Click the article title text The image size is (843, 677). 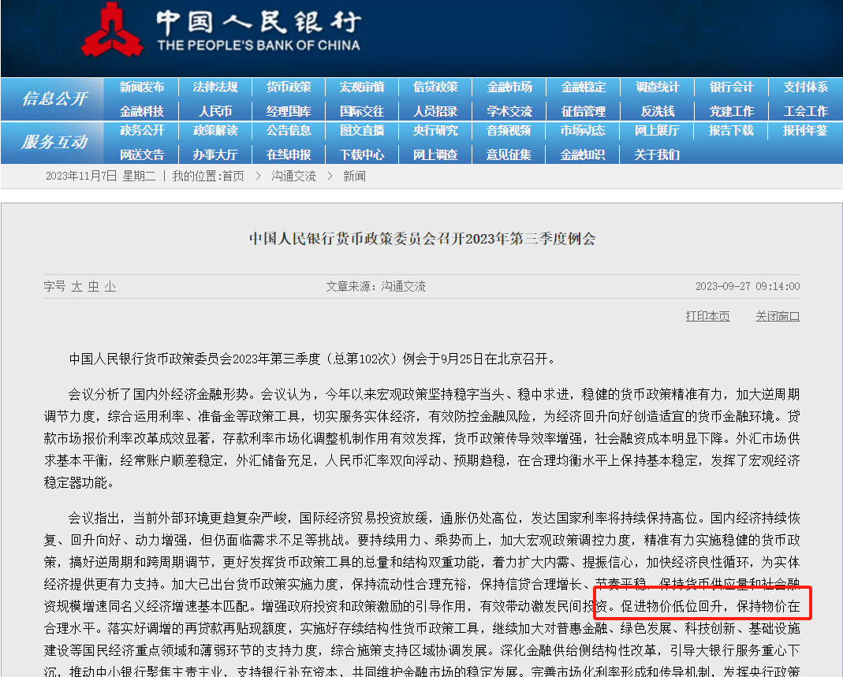(422, 239)
